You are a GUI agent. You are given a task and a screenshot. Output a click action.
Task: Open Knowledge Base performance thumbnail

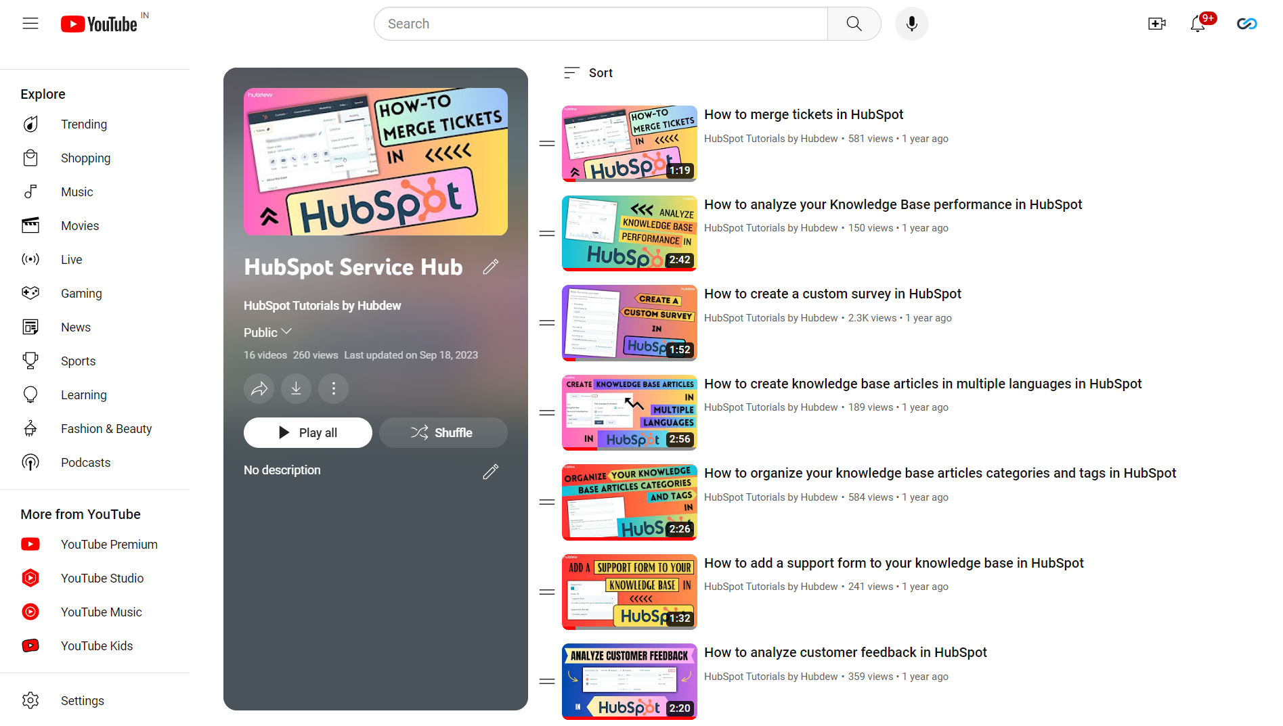click(630, 233)
